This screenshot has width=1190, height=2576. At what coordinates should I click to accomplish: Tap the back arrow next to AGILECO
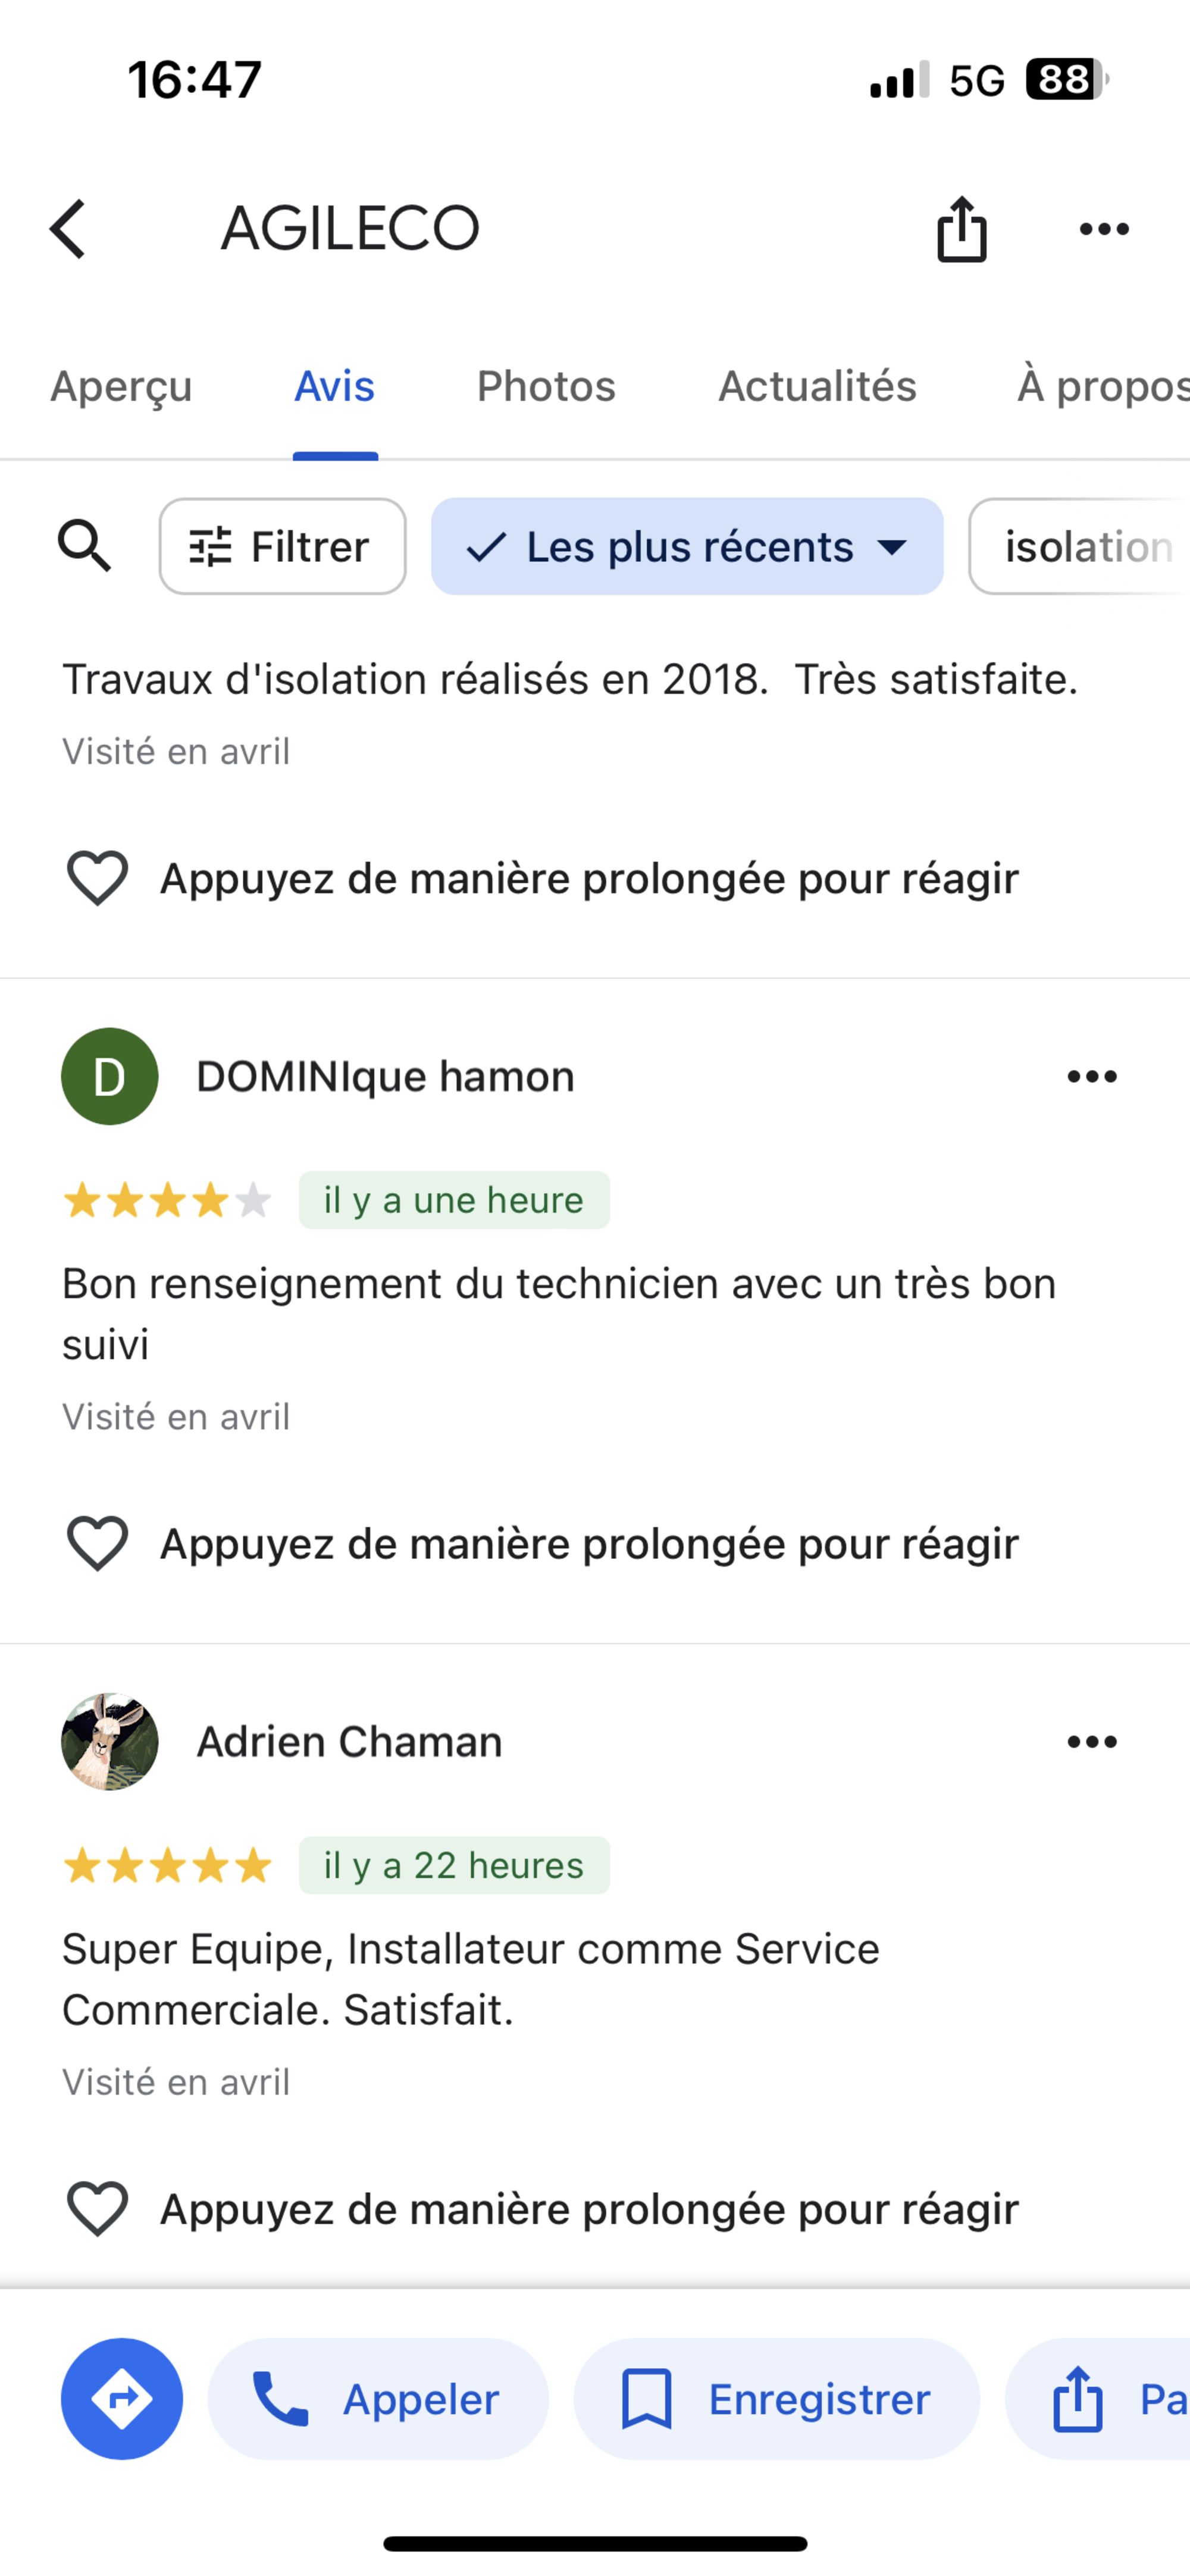coord(68,229)
